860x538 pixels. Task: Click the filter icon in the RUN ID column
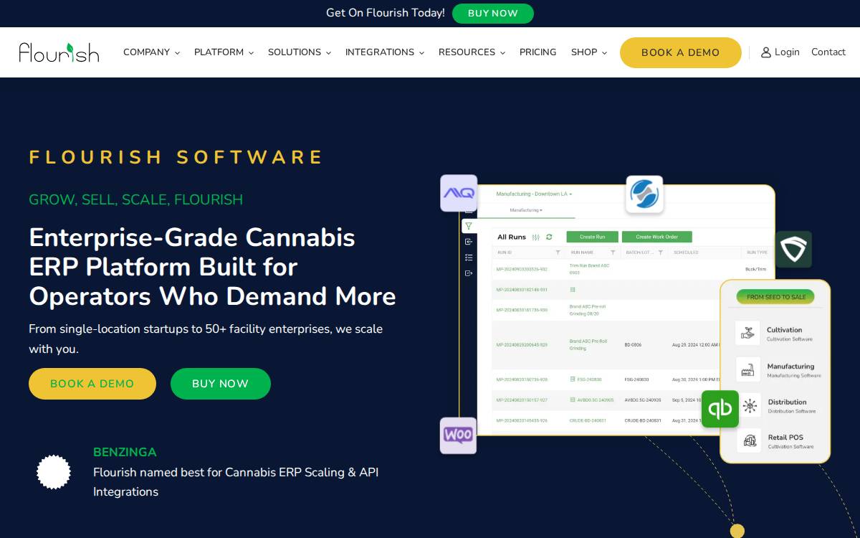tap(558, 253)
